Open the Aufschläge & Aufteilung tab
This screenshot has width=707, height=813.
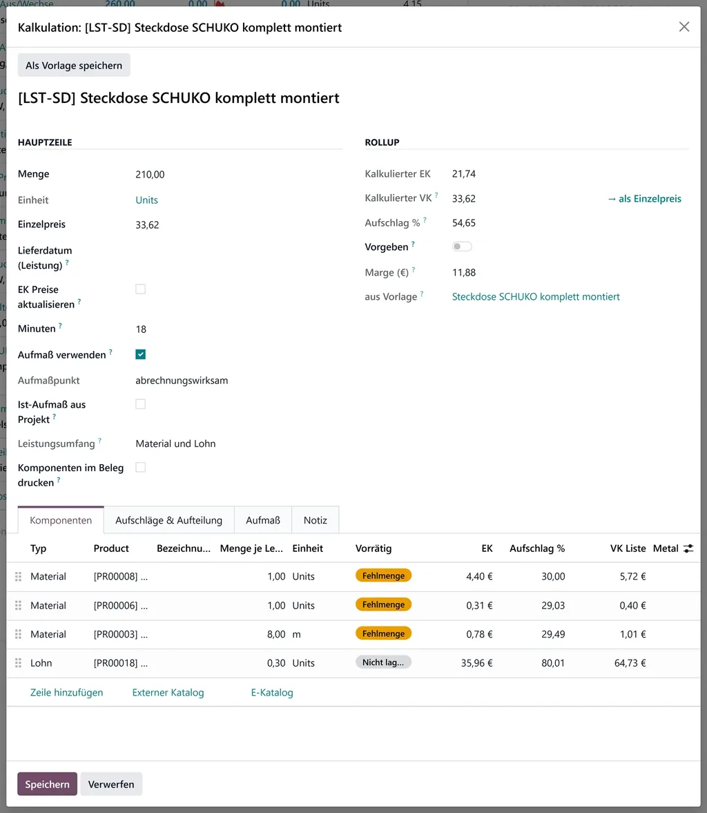[168, 520]
